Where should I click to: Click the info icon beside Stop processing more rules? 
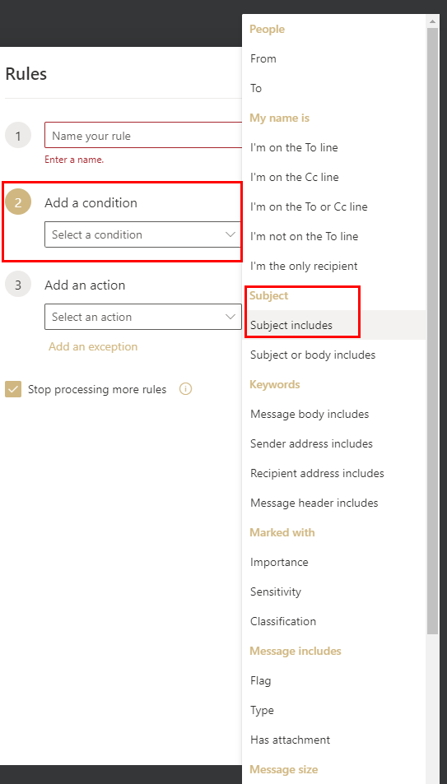point(186,389)
